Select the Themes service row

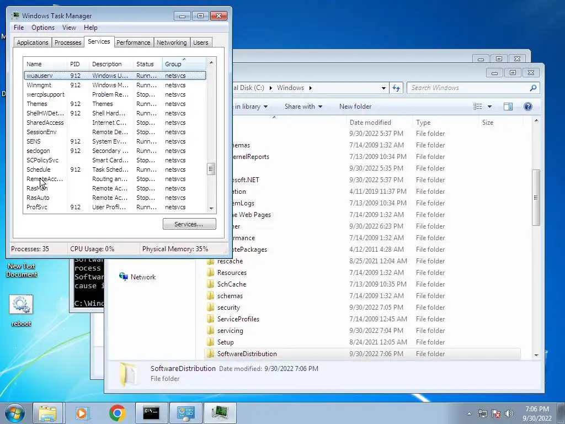tap(115, 104)
